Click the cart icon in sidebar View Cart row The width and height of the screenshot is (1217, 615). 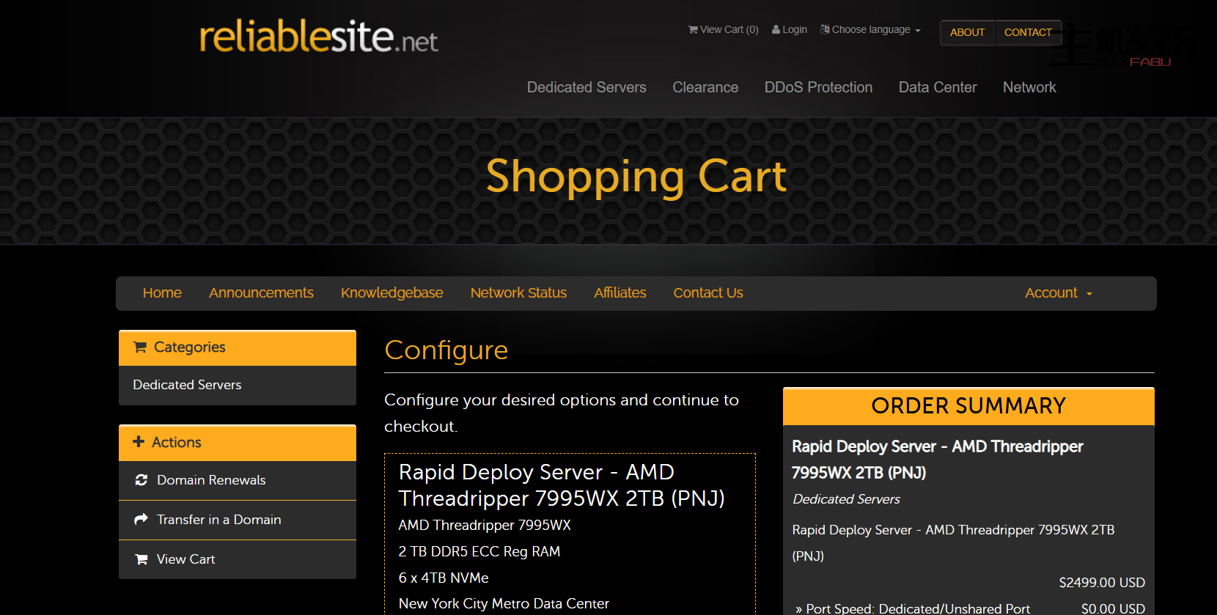141,559
